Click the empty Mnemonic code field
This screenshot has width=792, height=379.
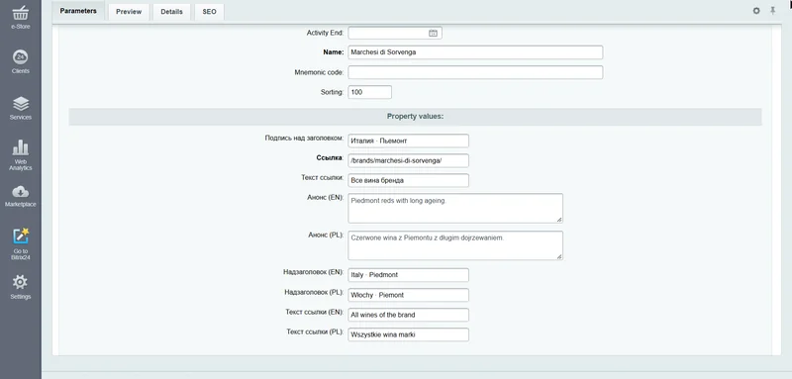(475, 72)
